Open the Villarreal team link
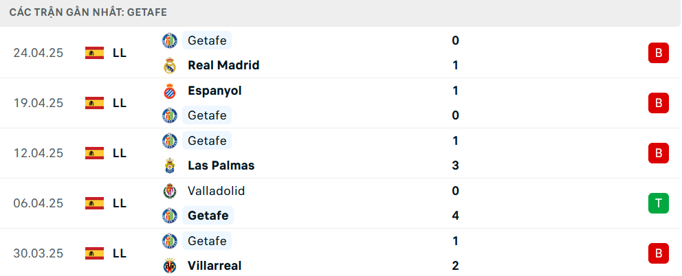 tap(214, 266)
